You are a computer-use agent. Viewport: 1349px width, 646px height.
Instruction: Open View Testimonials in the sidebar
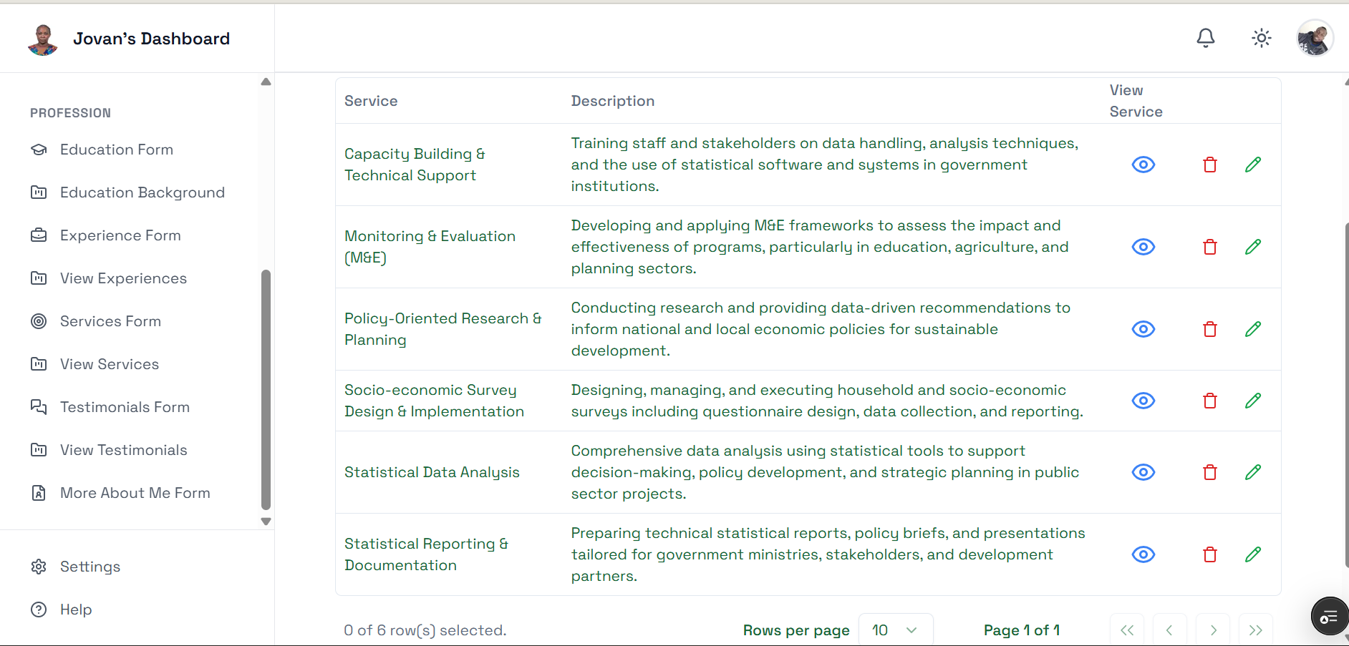pyautogui.click(x=123, y=450)
